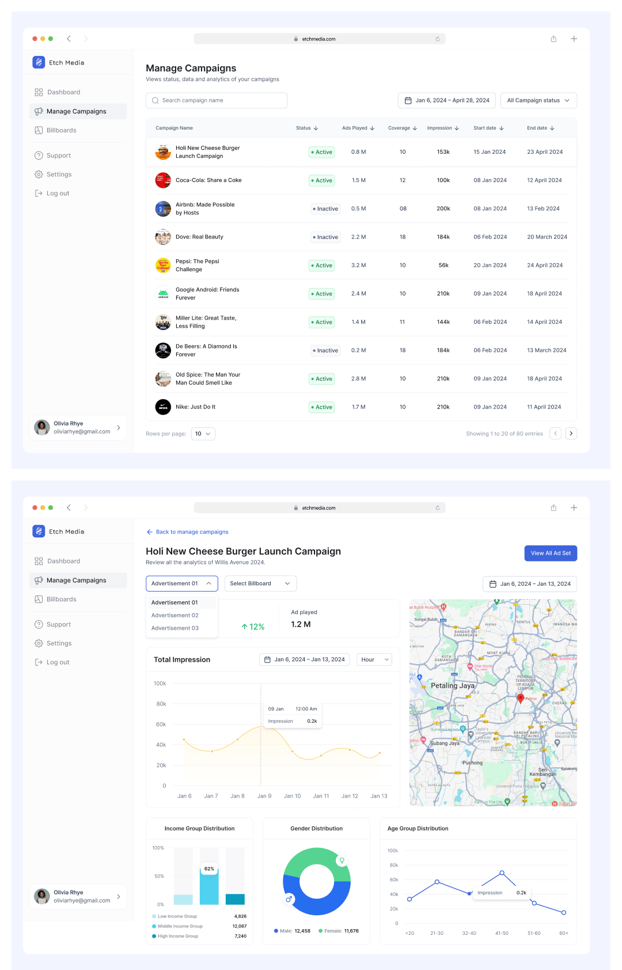Screen dimensions: 622x970
Task: Go to previous page of campaign entries
Action: tap(555, 433)
